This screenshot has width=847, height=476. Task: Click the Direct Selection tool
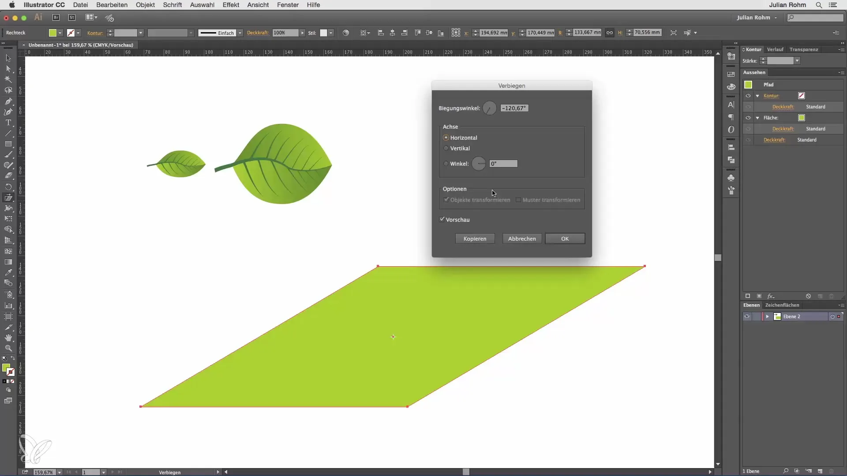pyautogui.click(x=8, y=69)
